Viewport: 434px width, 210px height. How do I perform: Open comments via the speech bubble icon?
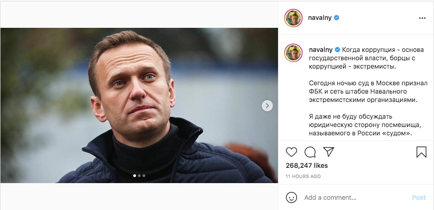310,152
